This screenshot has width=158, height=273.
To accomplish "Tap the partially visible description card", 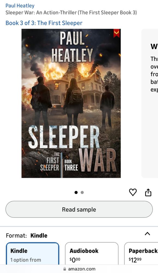I will 150,103.
